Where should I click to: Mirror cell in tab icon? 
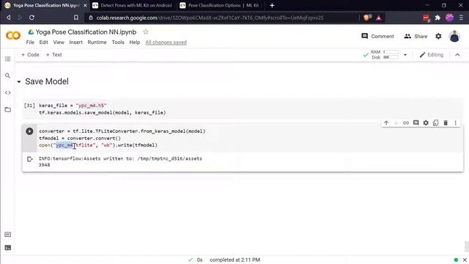coord(435,122)
